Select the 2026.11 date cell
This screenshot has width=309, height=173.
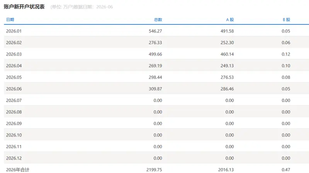(14, 147)
